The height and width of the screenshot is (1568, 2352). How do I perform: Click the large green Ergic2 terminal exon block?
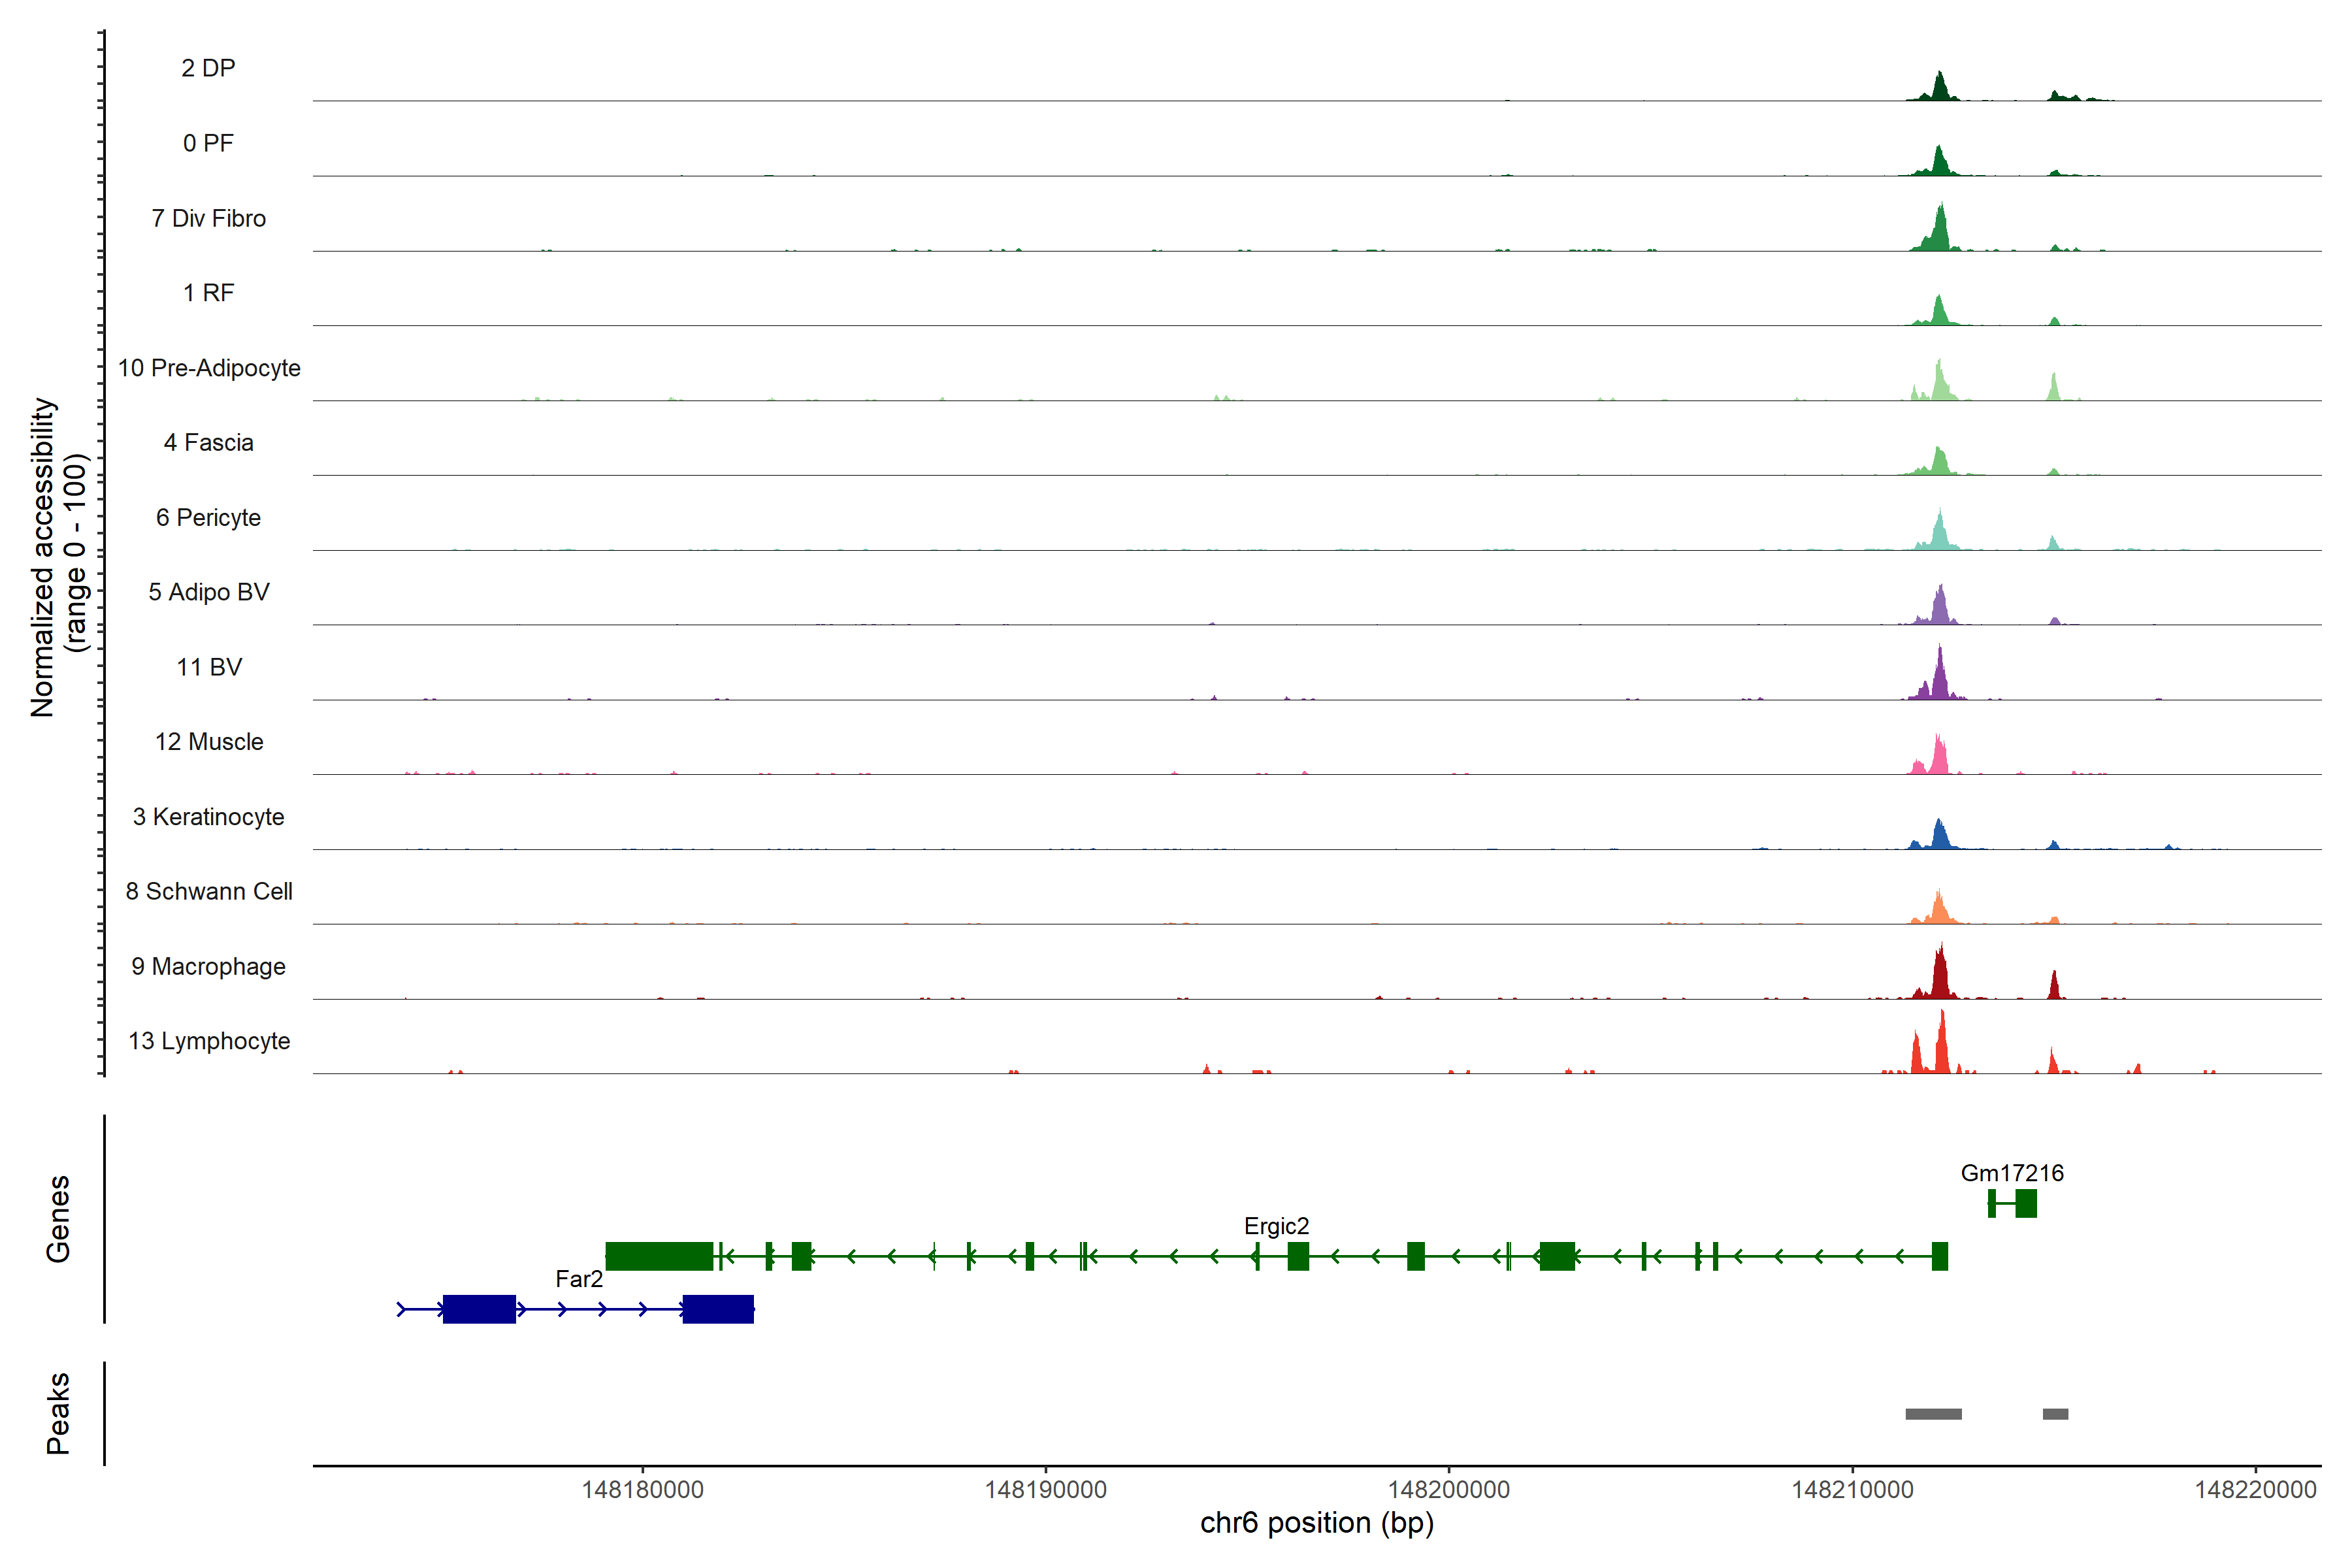point(659,1256)
